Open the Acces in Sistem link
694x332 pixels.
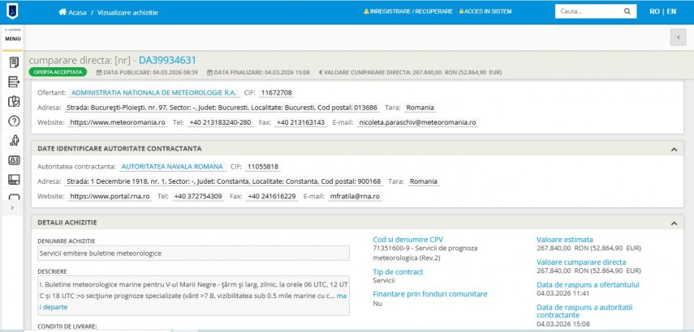[x=488, y=12]
